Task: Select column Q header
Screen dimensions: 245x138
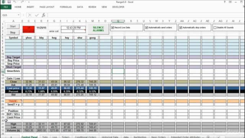Action: coord(118,21)
